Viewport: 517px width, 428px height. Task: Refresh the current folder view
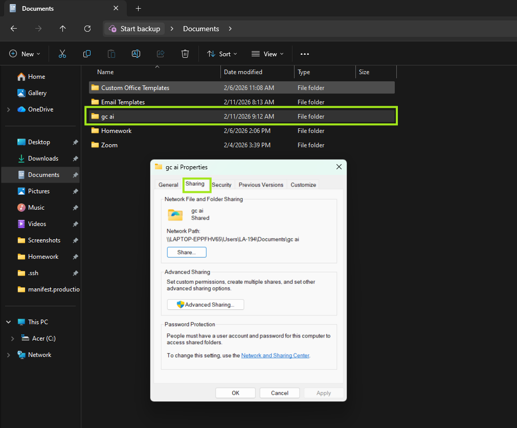pos(87,29)
